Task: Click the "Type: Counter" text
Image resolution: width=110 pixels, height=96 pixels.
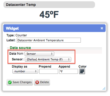Action: click(x=17, y=35)
